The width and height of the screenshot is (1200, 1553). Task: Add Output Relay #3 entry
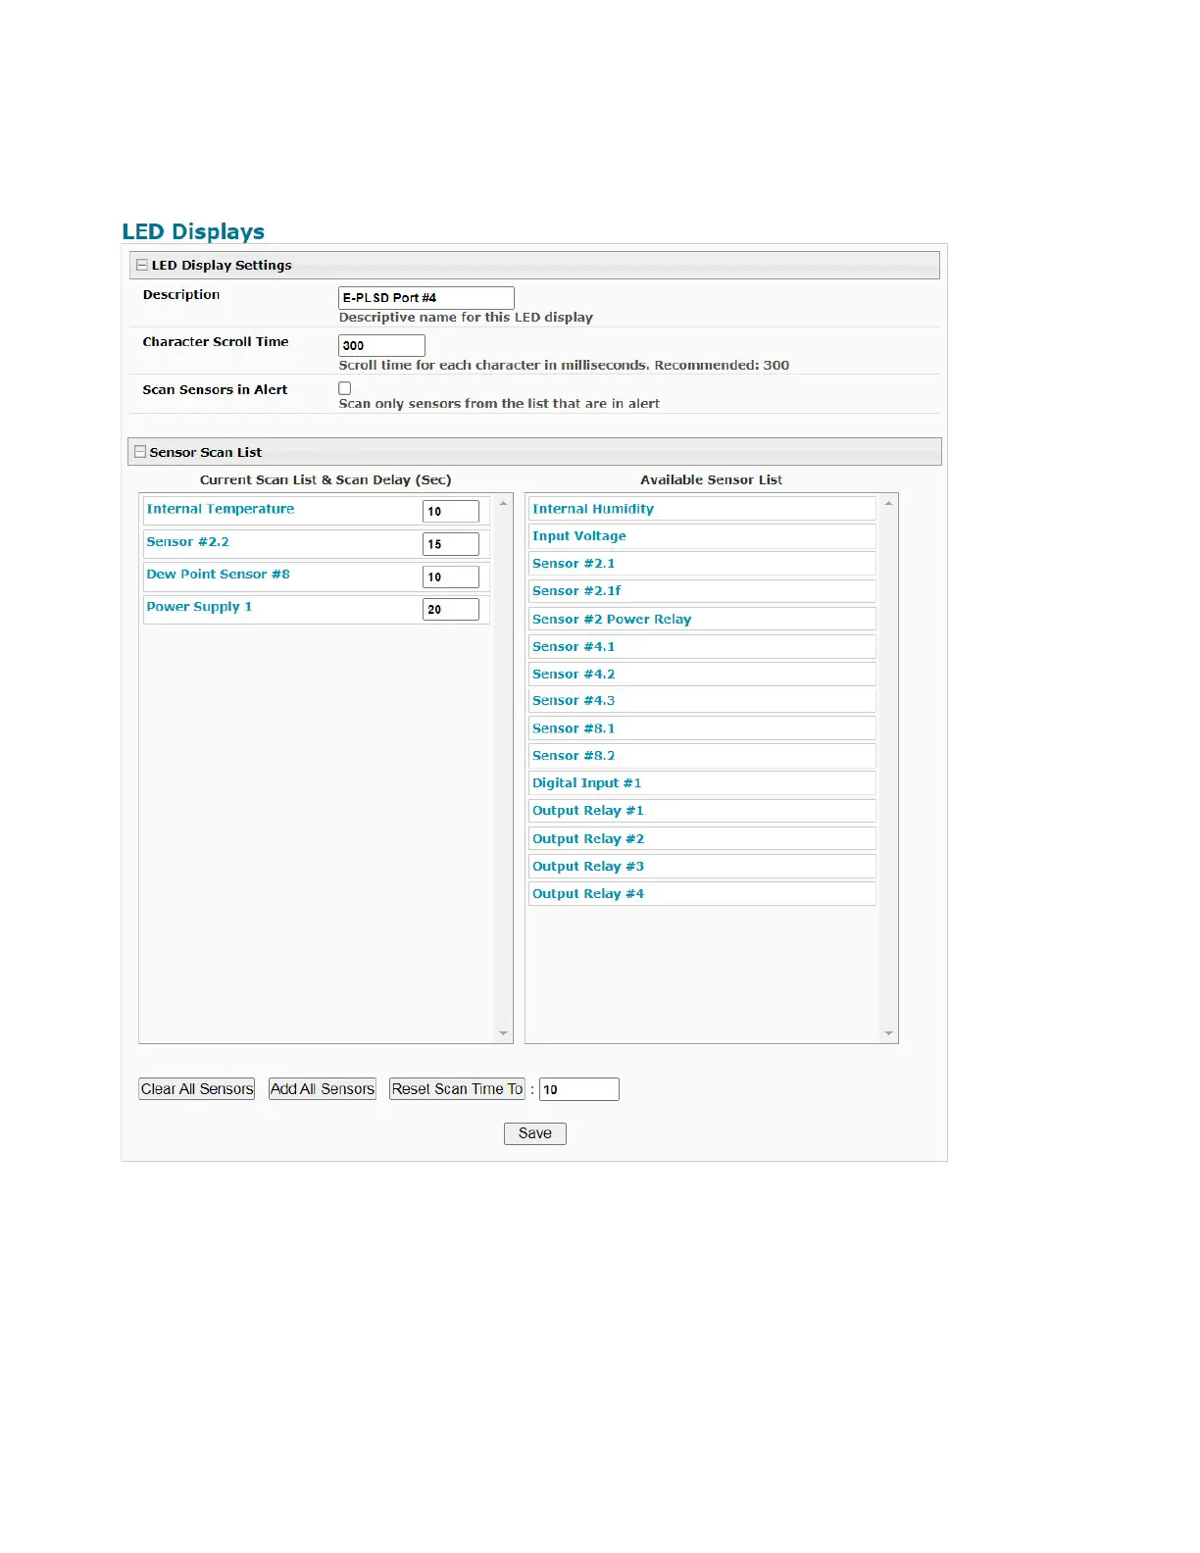click(702, 866)
